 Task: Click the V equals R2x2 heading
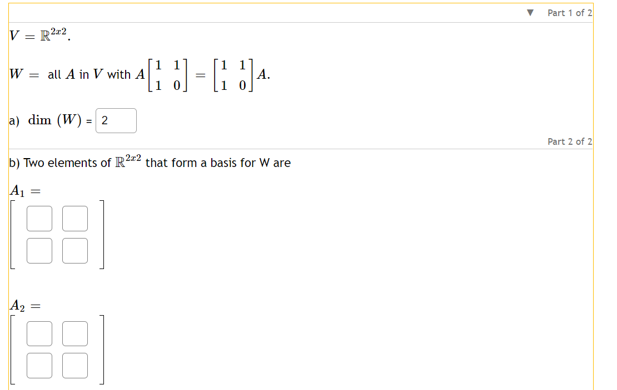[x=39, y=36]
